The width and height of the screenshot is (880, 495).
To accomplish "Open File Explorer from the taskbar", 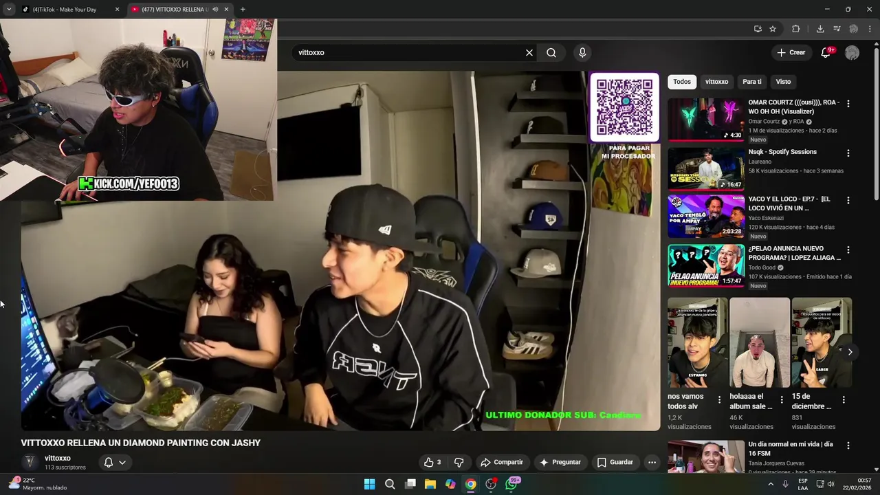I will point(430,484).
